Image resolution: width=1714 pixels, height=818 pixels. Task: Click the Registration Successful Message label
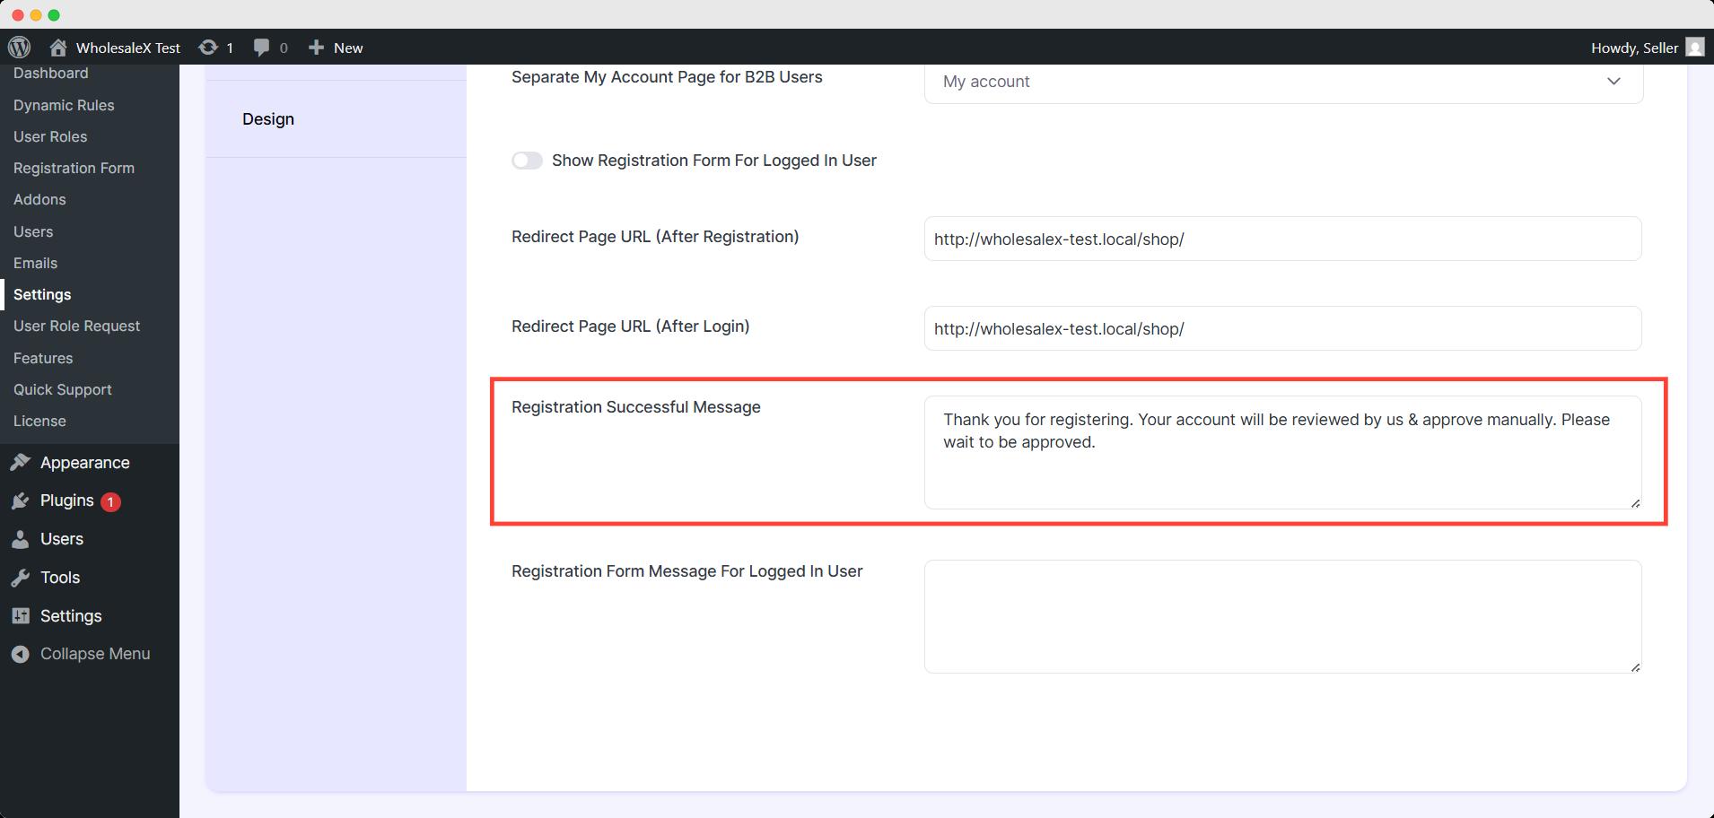click(636, 407)
